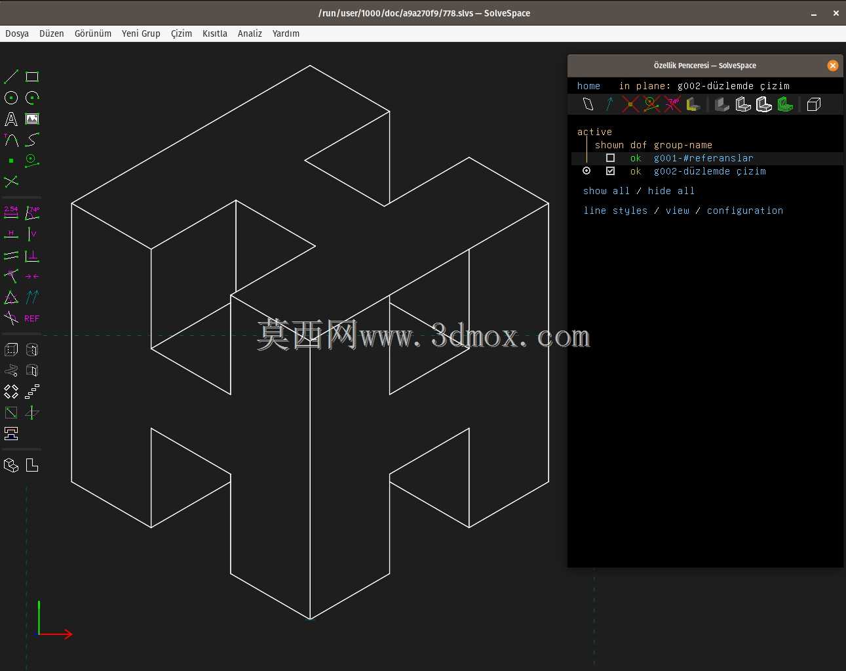Screen dimensions: 846x671
Task: Create new revolve group
Action: 32,371
